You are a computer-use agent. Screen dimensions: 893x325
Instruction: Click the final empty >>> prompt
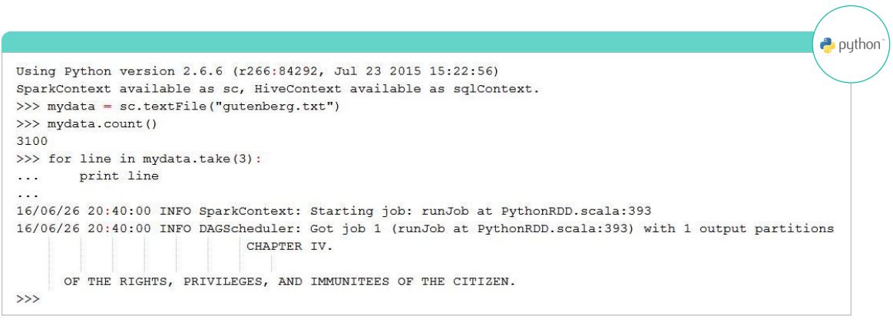click(x=28, y=299)
